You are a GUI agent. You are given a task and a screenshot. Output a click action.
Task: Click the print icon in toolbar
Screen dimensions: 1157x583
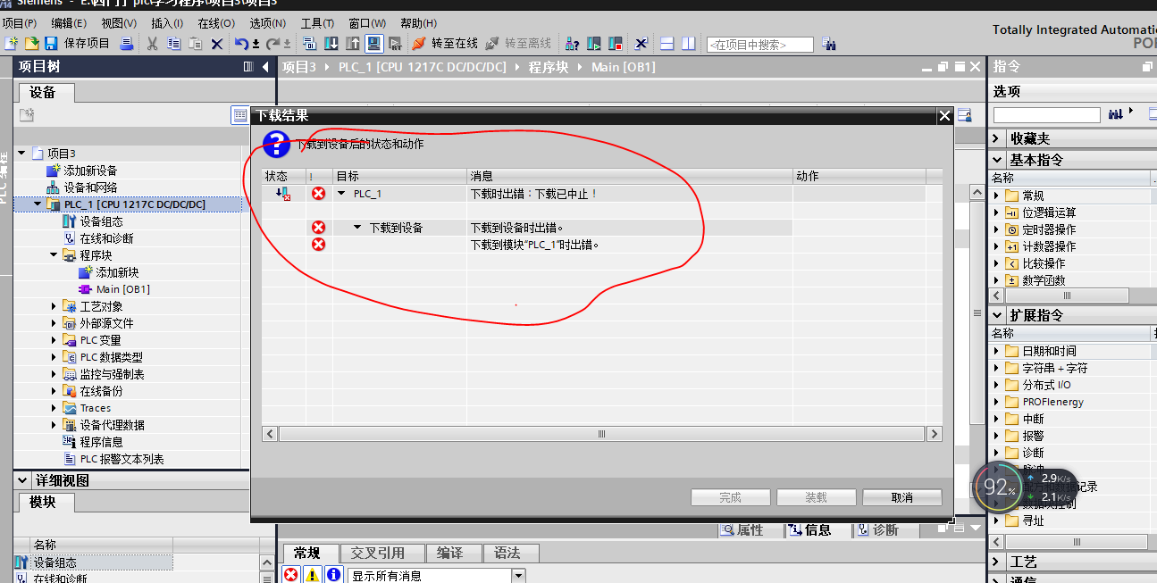(127, 44)
